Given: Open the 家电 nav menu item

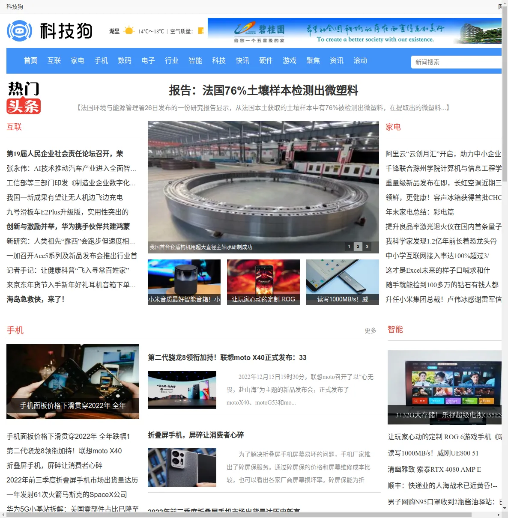Looking at the screenshot, I should tap(78, 61).
